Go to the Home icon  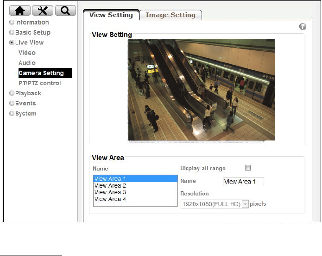pyautogui.click(x=20, y=11)
